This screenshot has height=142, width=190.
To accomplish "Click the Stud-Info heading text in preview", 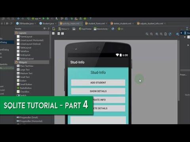I will [98, 73].
